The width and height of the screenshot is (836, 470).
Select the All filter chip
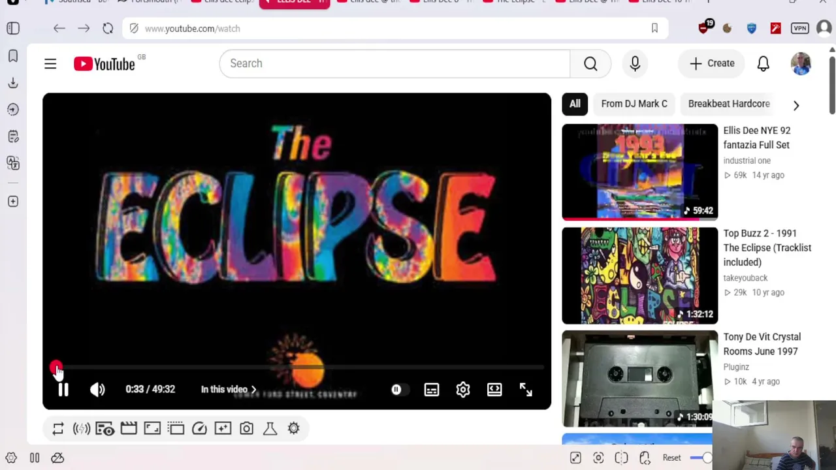point(575,104)
